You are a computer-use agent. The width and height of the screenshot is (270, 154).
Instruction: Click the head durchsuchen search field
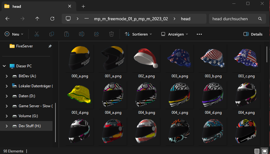[237, 19]
